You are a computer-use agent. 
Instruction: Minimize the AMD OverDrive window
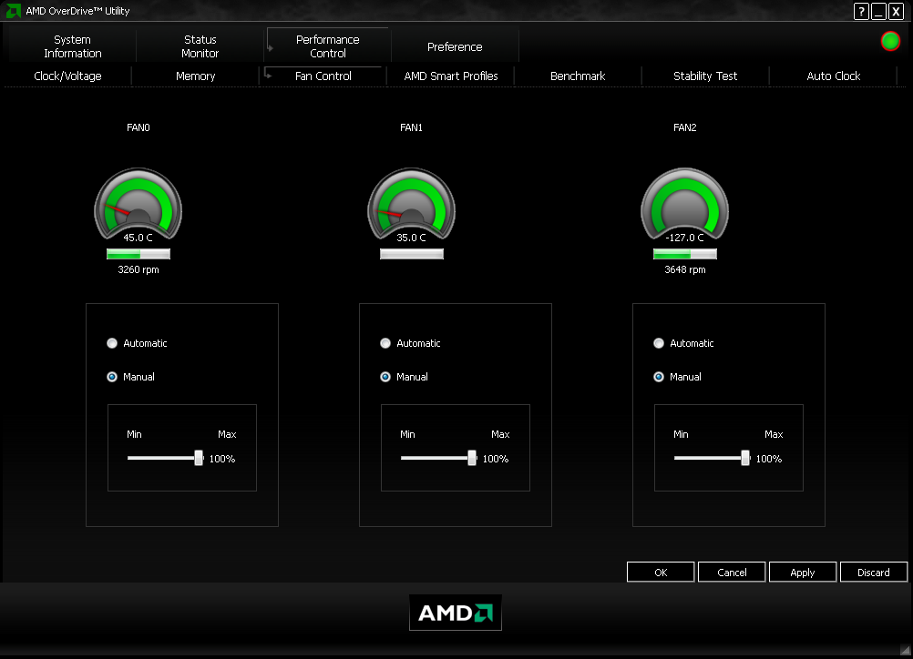[878, 11]
